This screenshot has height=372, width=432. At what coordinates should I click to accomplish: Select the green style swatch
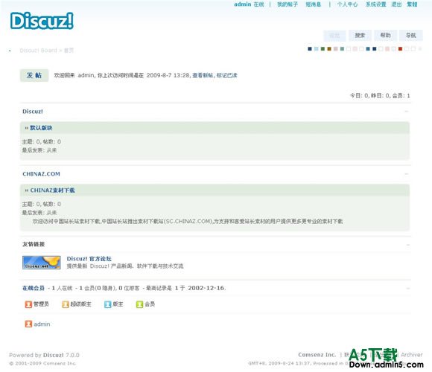[323, 49]
